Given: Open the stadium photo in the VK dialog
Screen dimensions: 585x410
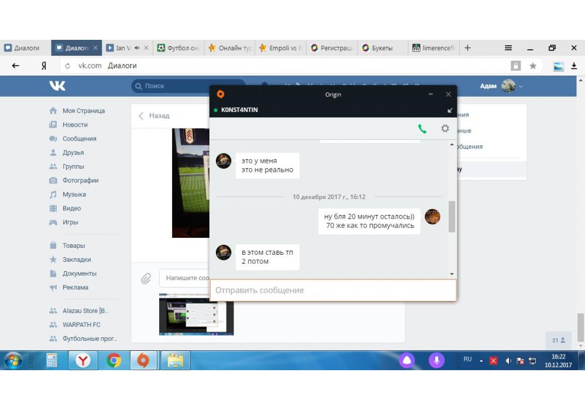Looking at the screenshot, I should (191, 183).
